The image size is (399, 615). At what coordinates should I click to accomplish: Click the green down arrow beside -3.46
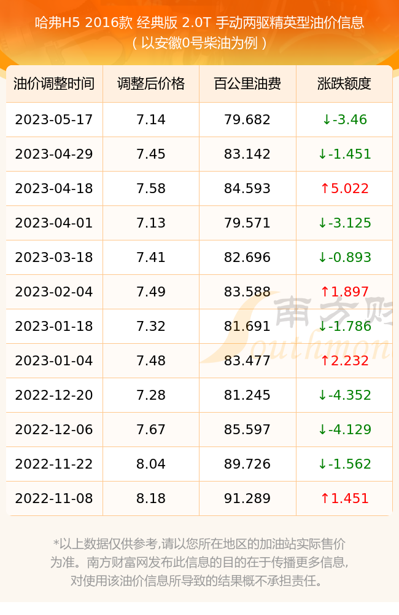[327, 120]
